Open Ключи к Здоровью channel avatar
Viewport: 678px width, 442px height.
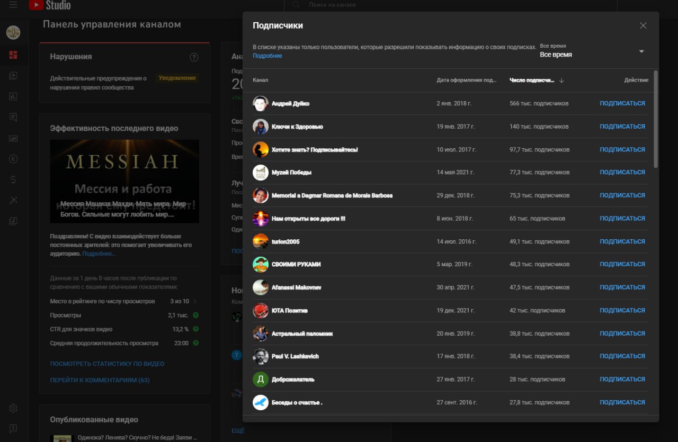click(261, 127)
